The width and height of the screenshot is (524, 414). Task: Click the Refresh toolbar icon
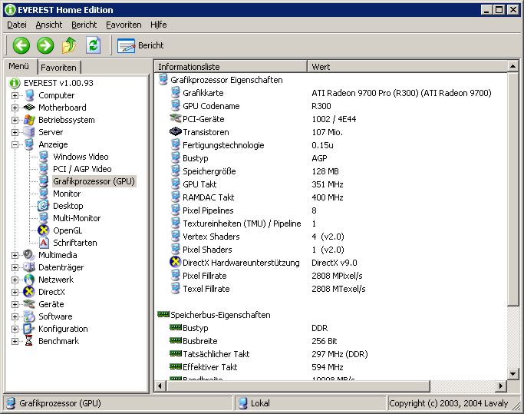pos(94,45)
